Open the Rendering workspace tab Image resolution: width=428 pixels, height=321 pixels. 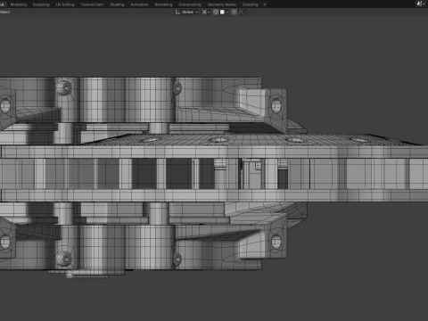163,4
